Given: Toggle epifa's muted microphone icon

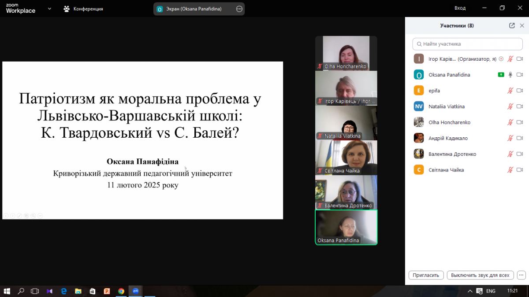Looking at the screenshot, I should coord(510,91).
